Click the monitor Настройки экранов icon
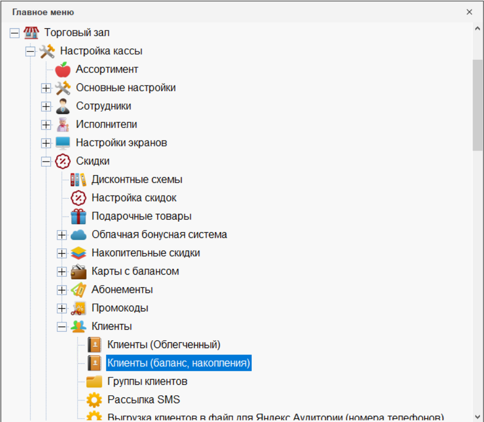The image size is (484, 422). (x=62, y=143)
